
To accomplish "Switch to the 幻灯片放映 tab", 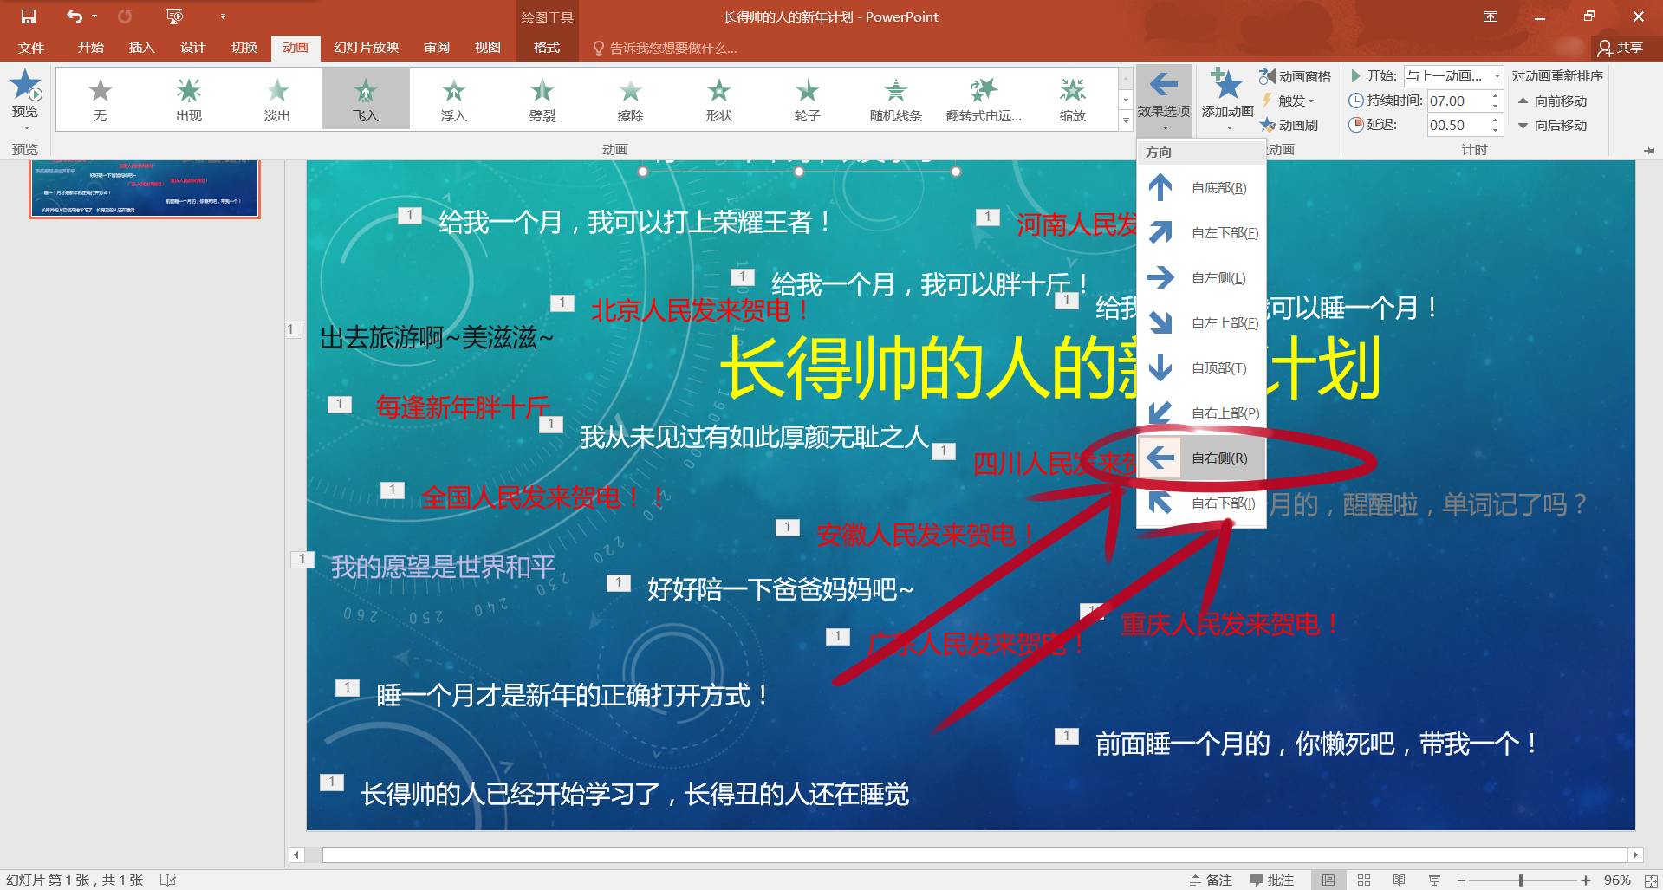I will tap(366, 48).
